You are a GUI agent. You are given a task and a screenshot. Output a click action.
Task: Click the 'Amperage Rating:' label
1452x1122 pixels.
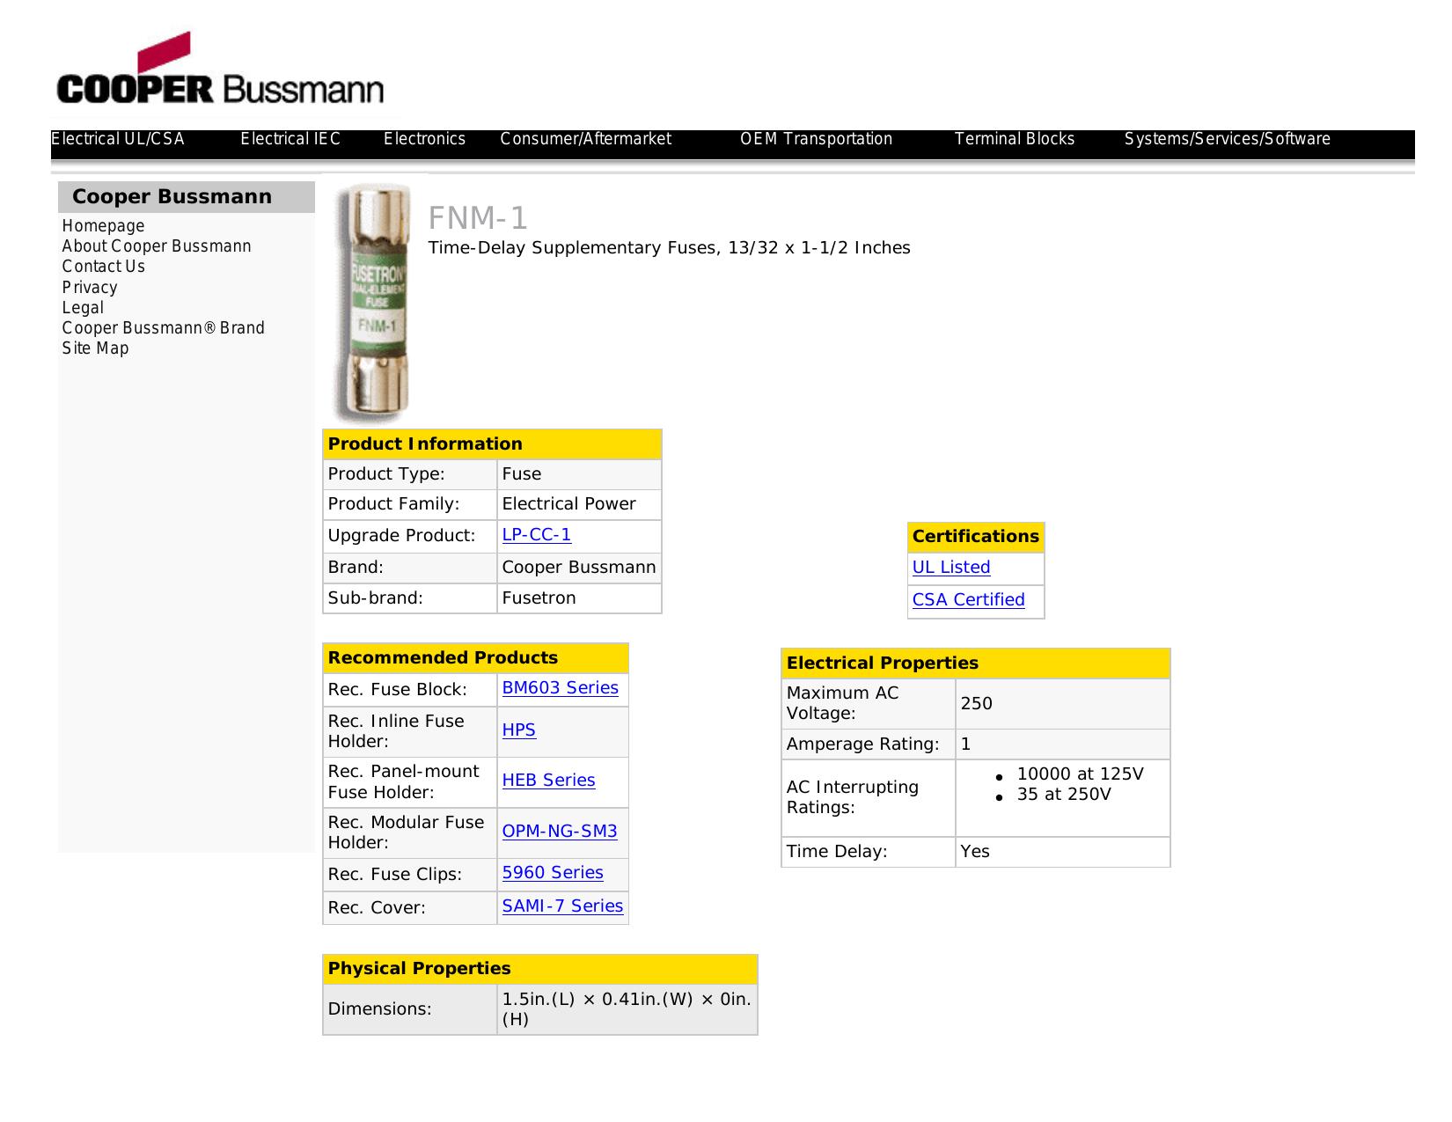[862, 744]
